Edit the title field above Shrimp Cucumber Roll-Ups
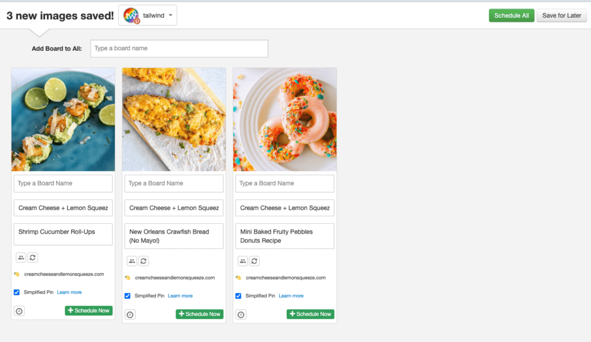591x342 pixels. (63, 208)
